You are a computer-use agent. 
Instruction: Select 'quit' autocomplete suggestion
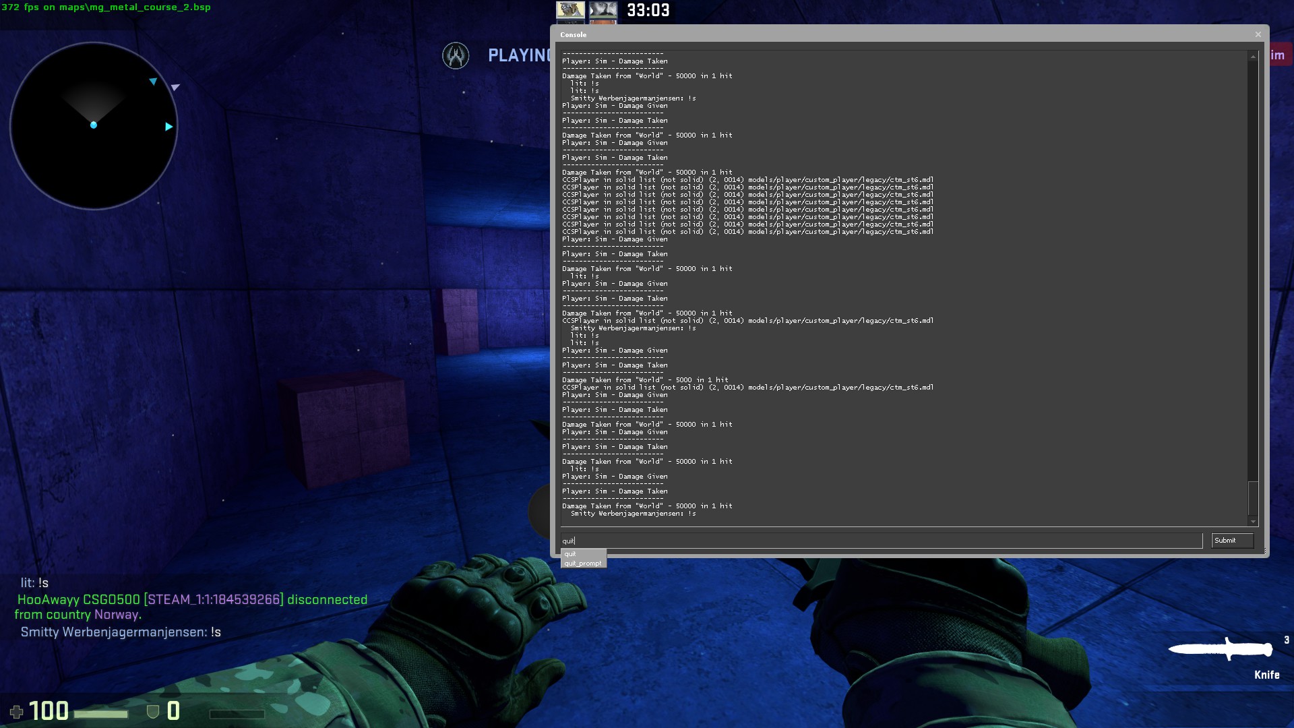(x=571, y=554)
